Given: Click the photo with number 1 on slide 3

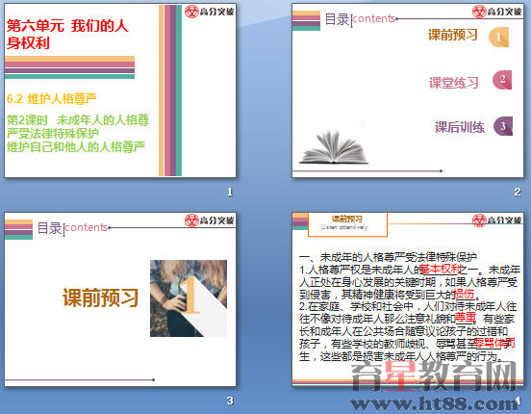Looking at the screenshot, I should point(189,298).
